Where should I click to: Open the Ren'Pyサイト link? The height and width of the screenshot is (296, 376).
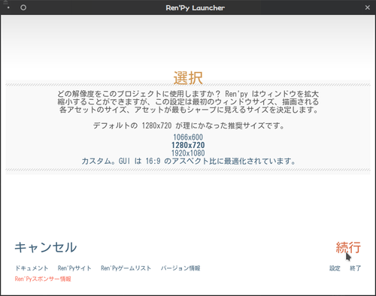(74, 268)
